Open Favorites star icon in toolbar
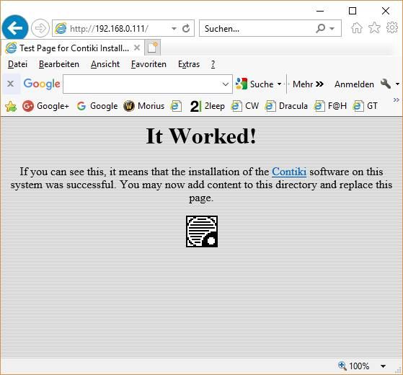 [374, 27]
